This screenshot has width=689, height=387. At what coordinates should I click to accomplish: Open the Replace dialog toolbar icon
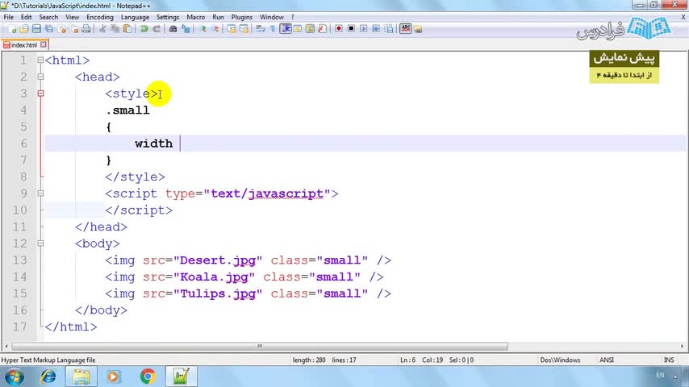[186, 29]
